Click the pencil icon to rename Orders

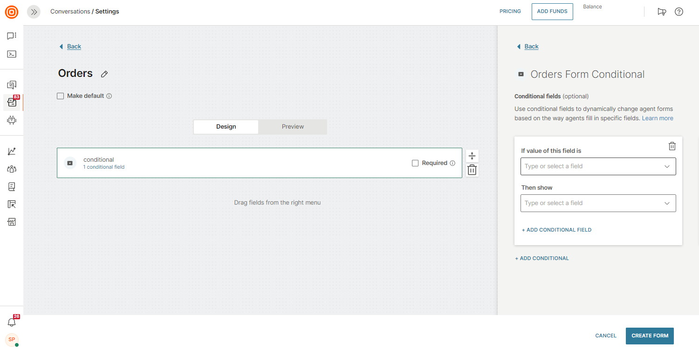point(104,74)
